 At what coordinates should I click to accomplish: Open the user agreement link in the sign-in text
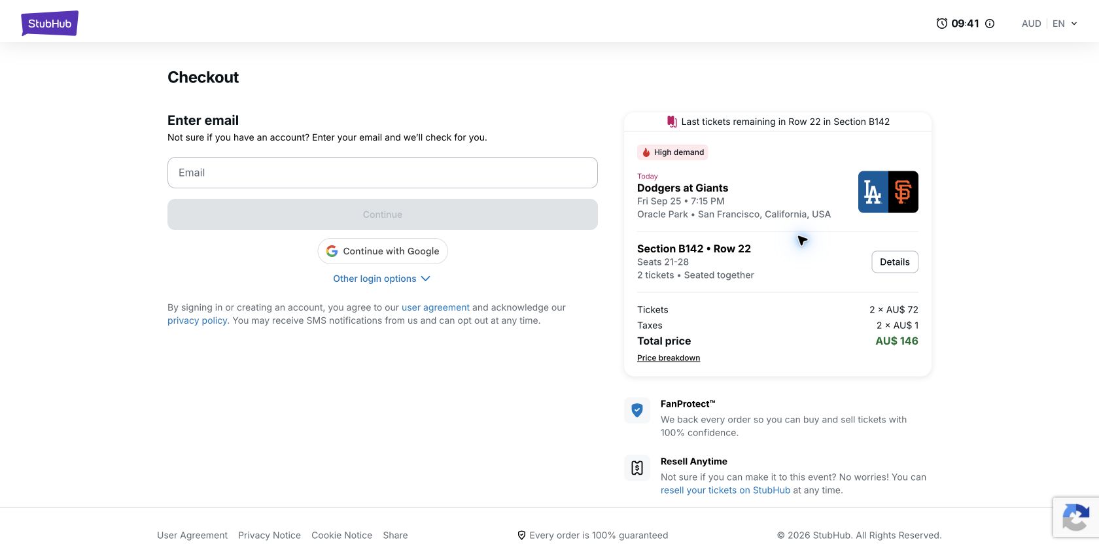(436, 307)
